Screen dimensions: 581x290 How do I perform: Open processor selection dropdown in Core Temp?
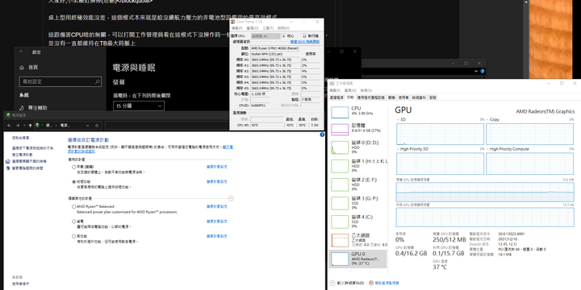click(265, 36)
